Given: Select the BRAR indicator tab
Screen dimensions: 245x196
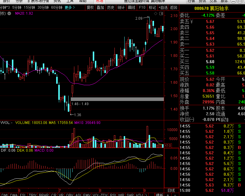Looking at the screenshot, I should (x=44, y=195).
